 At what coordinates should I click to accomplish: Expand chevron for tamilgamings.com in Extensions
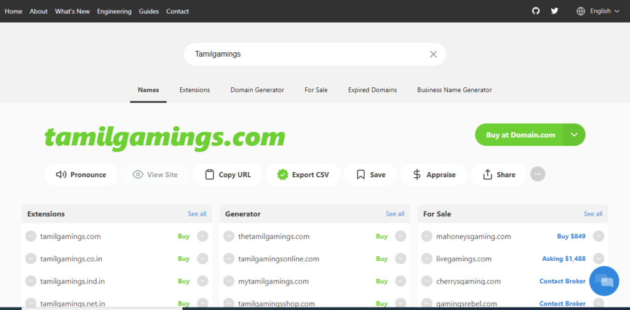point(202,236)
